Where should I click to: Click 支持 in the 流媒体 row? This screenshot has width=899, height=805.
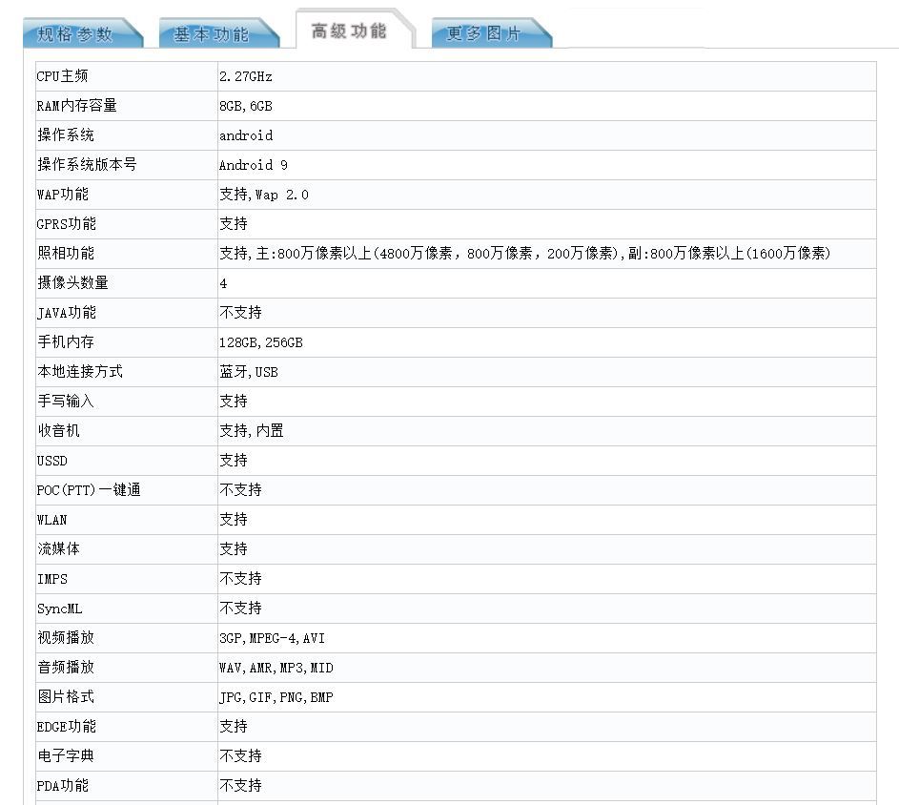(x=234, y=549)
